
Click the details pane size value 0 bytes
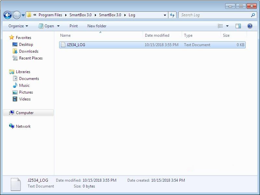(89, 186)
